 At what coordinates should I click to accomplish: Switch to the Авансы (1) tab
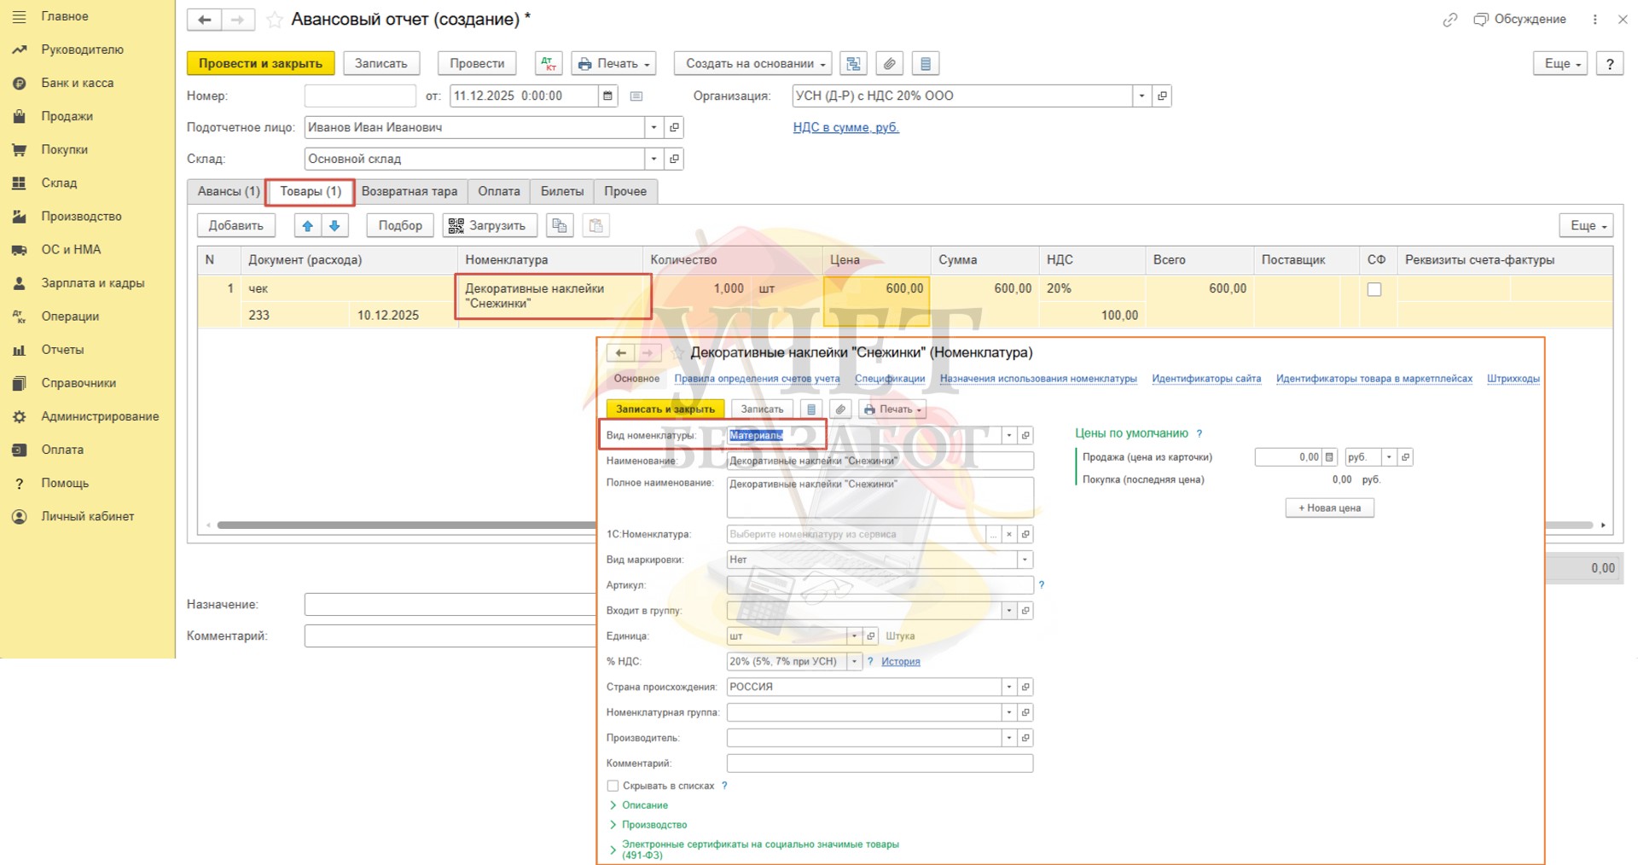pyautogui.click(x=228, y=192)
